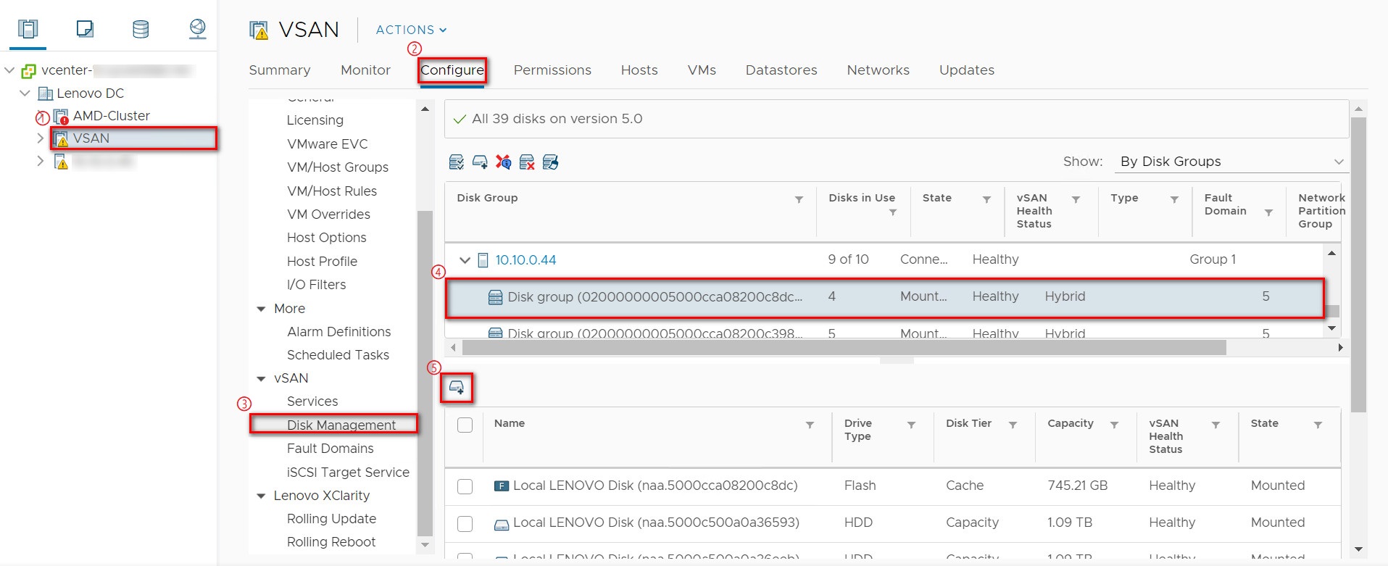Open Disk Management under vSAN
The image size is (1388, 566).
[341, 425]
